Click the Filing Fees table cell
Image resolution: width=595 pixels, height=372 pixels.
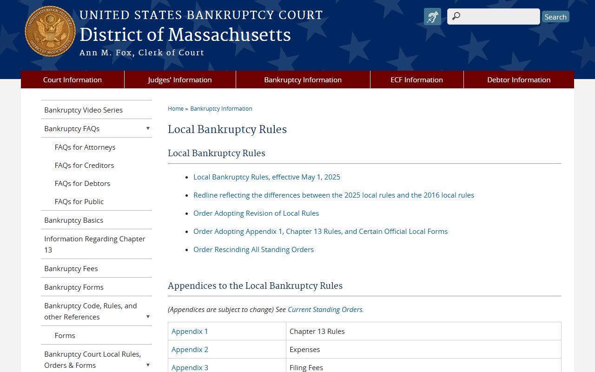point(423,366)
